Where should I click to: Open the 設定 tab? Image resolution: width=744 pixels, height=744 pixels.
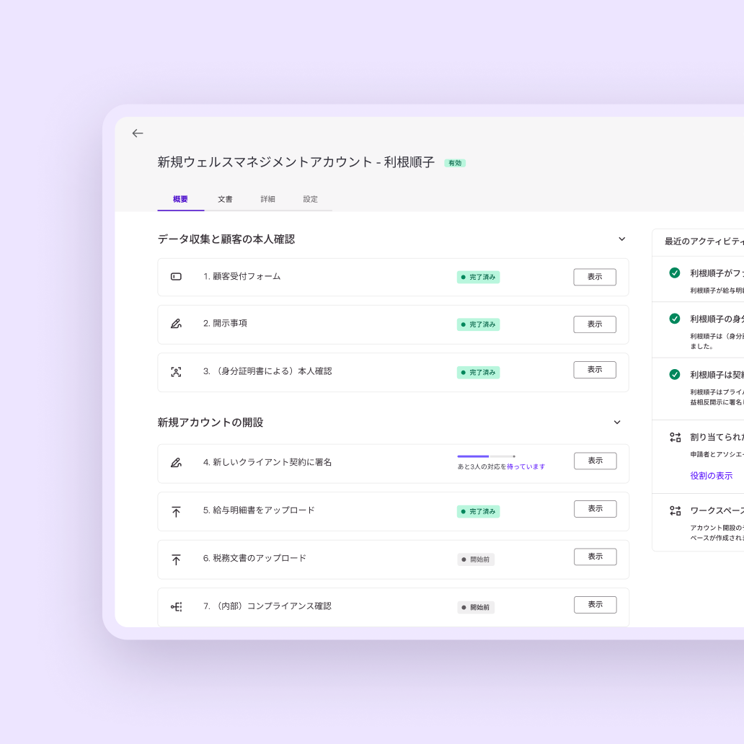pyautogui.click(x=311, y=198)
